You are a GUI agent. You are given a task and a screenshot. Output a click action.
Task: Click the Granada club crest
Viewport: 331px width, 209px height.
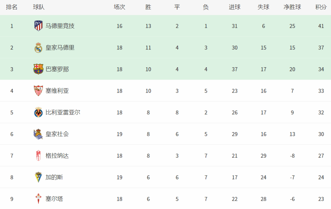38,156
